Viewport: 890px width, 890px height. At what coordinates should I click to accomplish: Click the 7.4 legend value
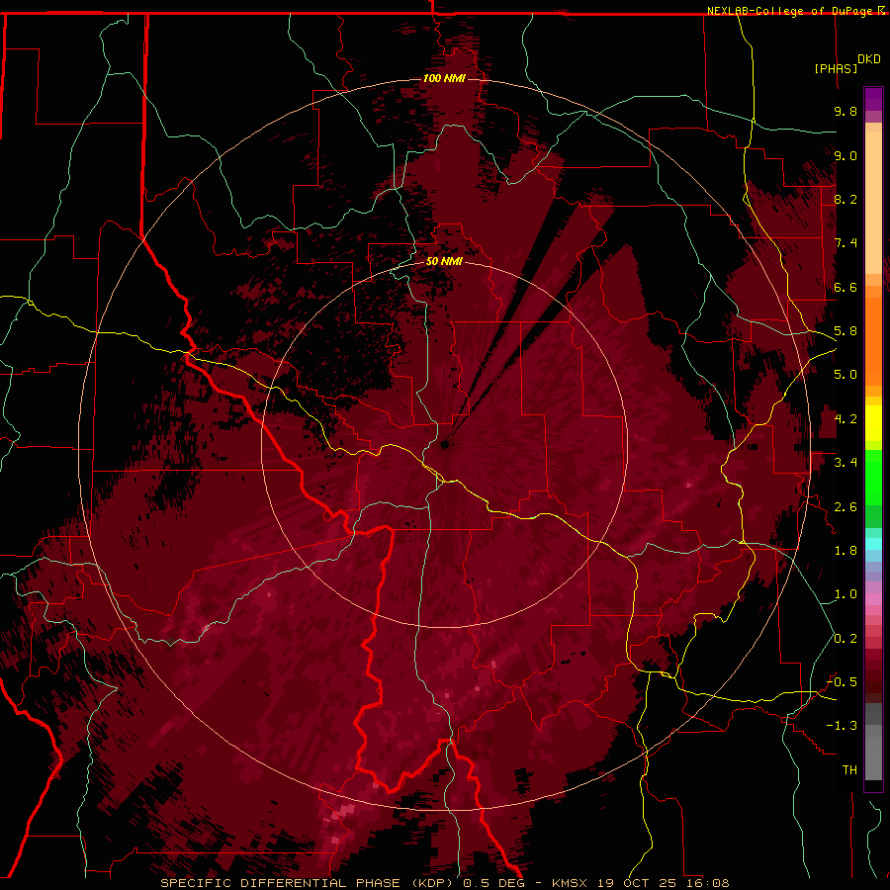point(845,243)
